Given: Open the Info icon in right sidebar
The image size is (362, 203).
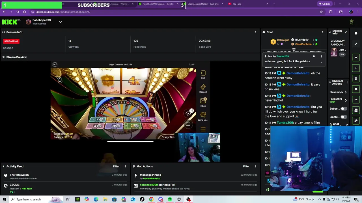Looking at the screenshot, I should click(356, 33).
